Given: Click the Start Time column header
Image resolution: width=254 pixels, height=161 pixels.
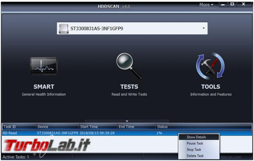Looking at the screenshot, I should 98,127.
